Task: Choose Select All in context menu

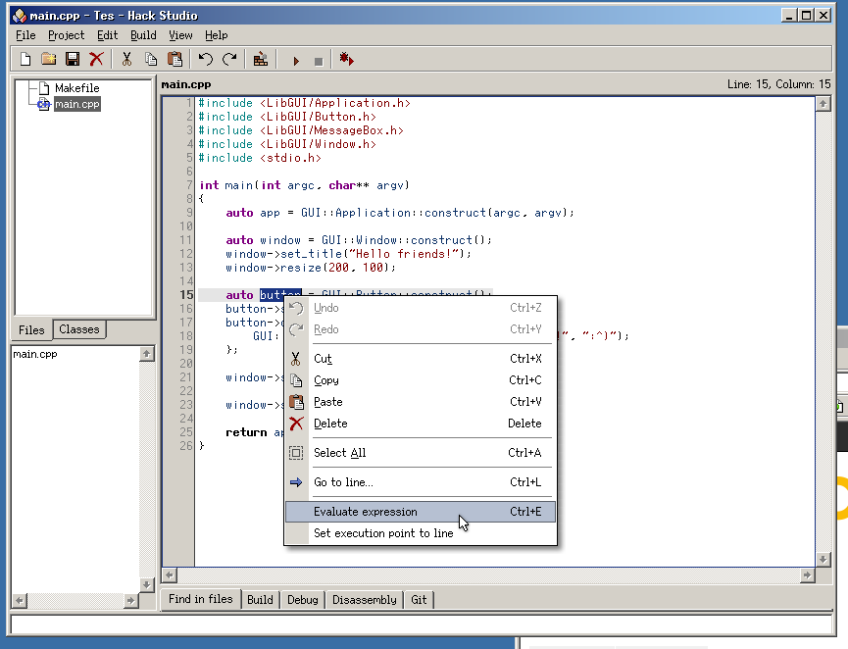Action: pyautogui.click(x=421, y=453)
